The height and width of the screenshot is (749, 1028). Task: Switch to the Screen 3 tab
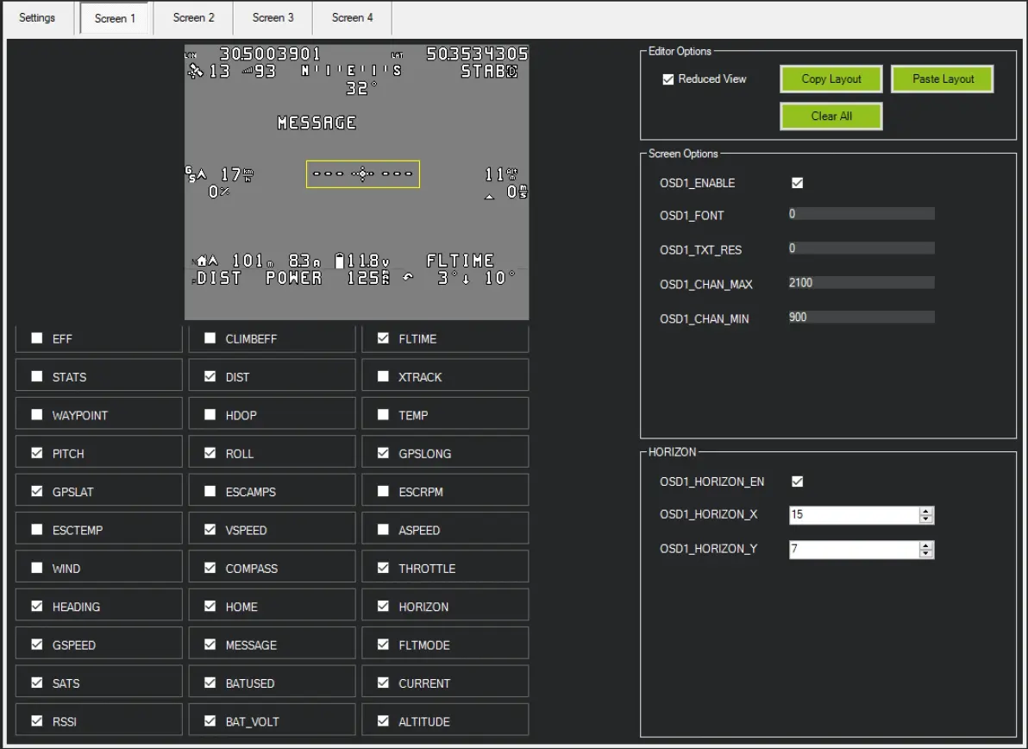(x=273, y=18)
